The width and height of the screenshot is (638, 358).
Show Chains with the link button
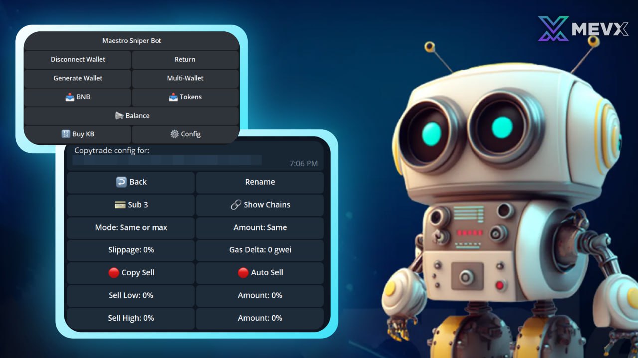[x=260, y=205]
